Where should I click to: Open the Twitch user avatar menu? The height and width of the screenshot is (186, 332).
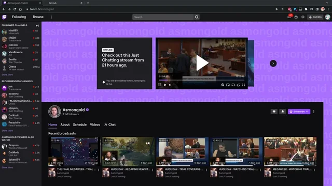click(327, 17)
